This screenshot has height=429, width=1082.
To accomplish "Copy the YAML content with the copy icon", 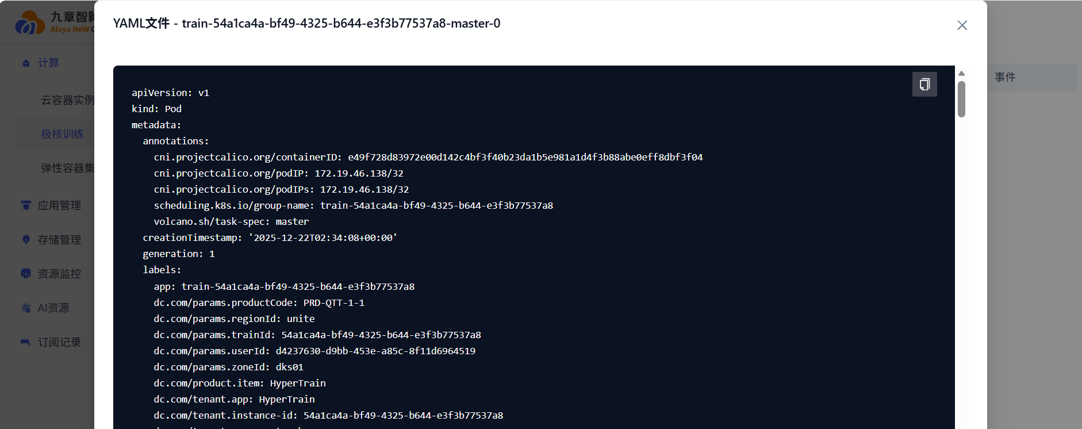I will pos(924,85).
